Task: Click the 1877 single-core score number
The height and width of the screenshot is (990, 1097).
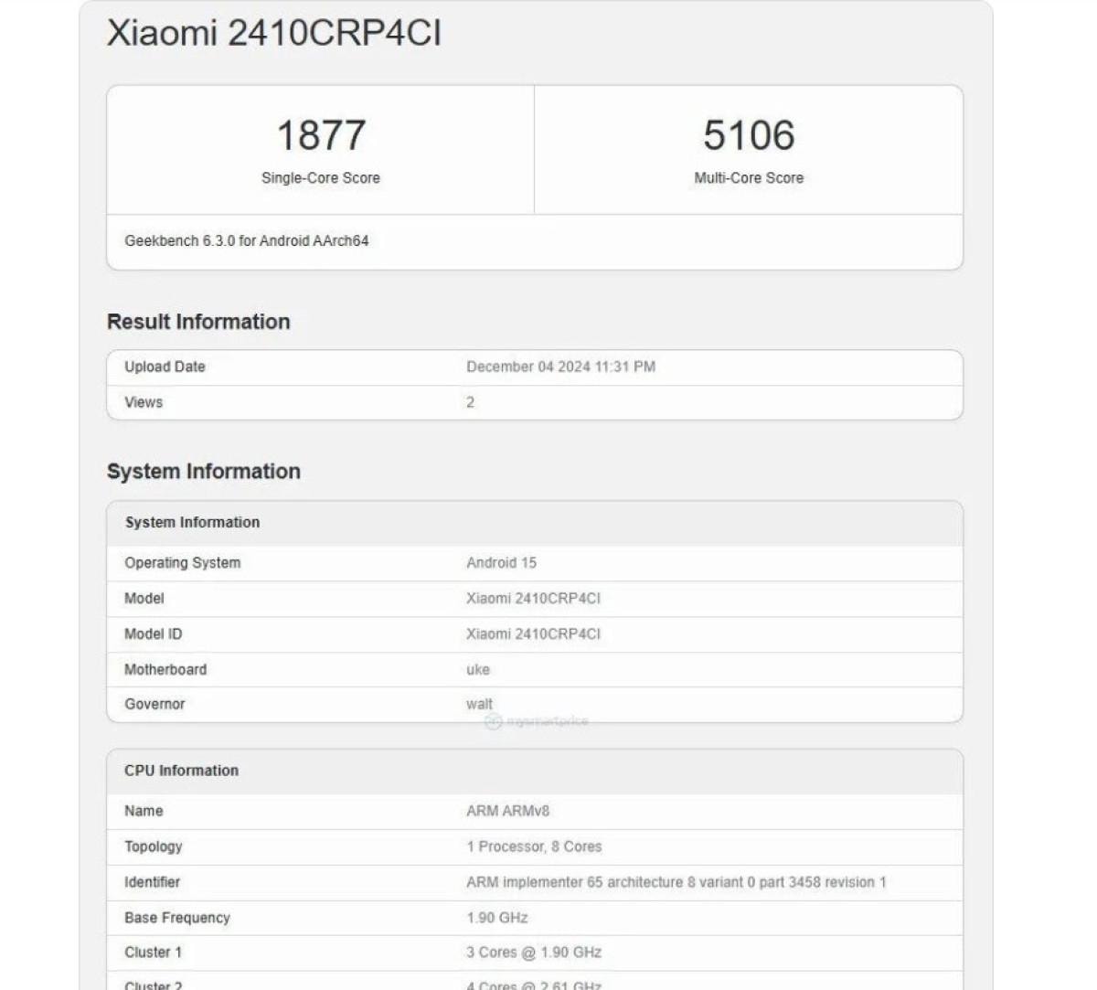Action: pyautogui.click(x=321, y=135)
